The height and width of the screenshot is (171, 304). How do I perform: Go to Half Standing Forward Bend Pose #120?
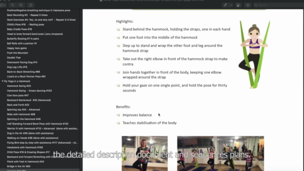pos(38,123)
